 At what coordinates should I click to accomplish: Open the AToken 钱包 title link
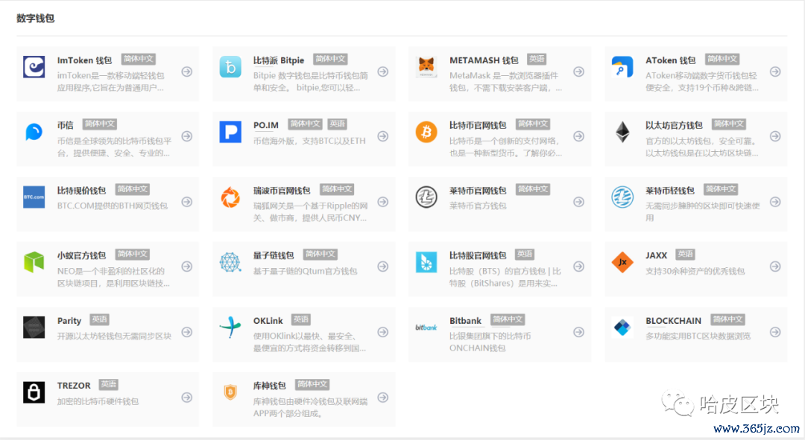671,60
